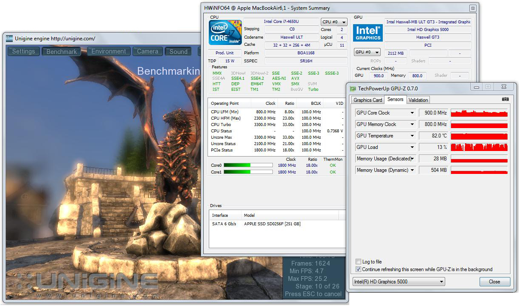Screen dimensions: 519x308
Task: Open the Environment menu in Unigine
Action: (109, 51)
